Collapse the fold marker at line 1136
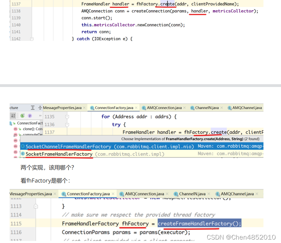281x243 pixels. click(67, 125)
